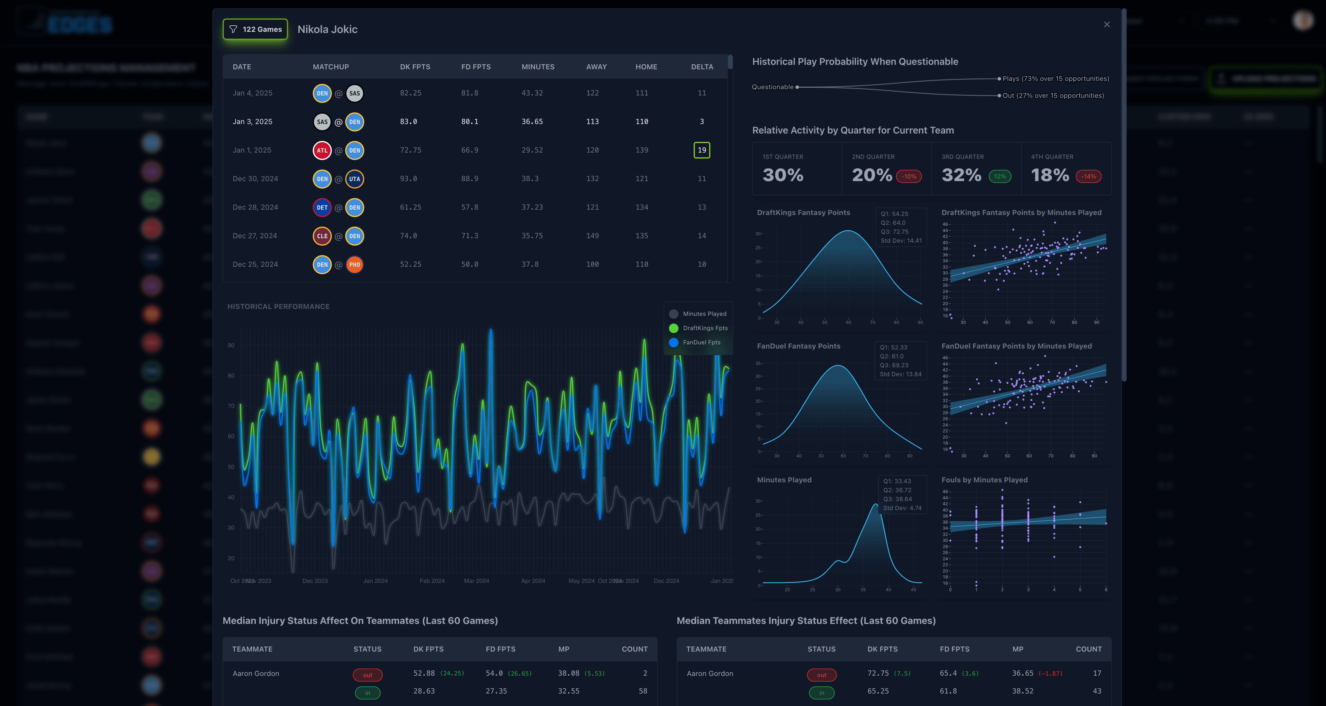
Task: Click the Questionable node label
Action: click(773, 87)
